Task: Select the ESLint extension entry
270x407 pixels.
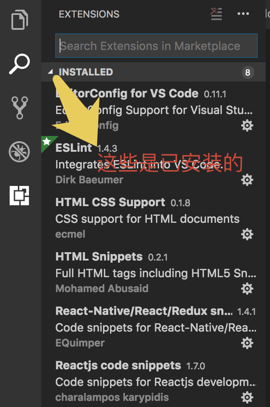Action: [x=153, y=164]
